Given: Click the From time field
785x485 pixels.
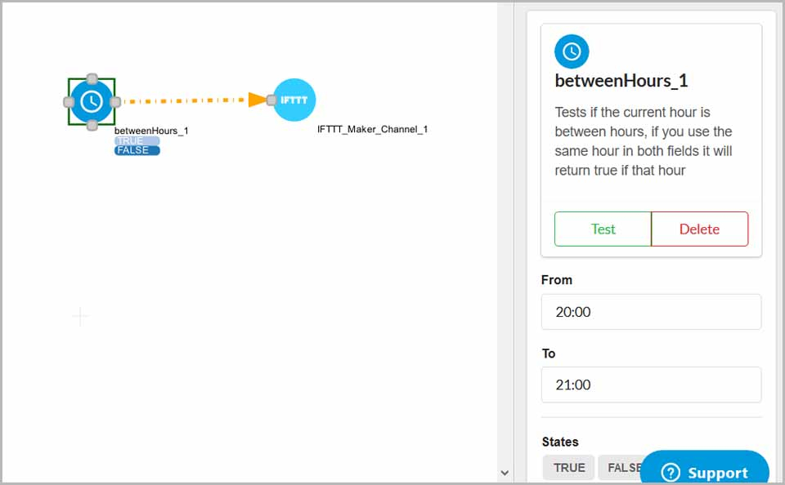Looking at the screenshot, I should pos(652,312).
